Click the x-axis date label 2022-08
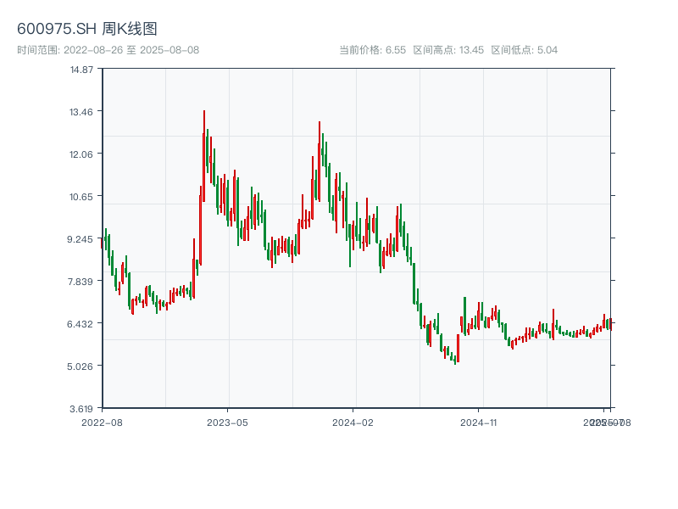Screen dimensions: 678x509 (x=102, y=422)
